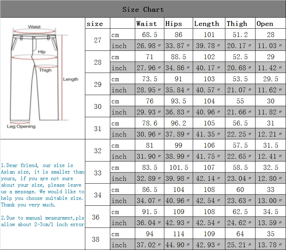Click waist value 26.98 inch

[x=149, y=46]
